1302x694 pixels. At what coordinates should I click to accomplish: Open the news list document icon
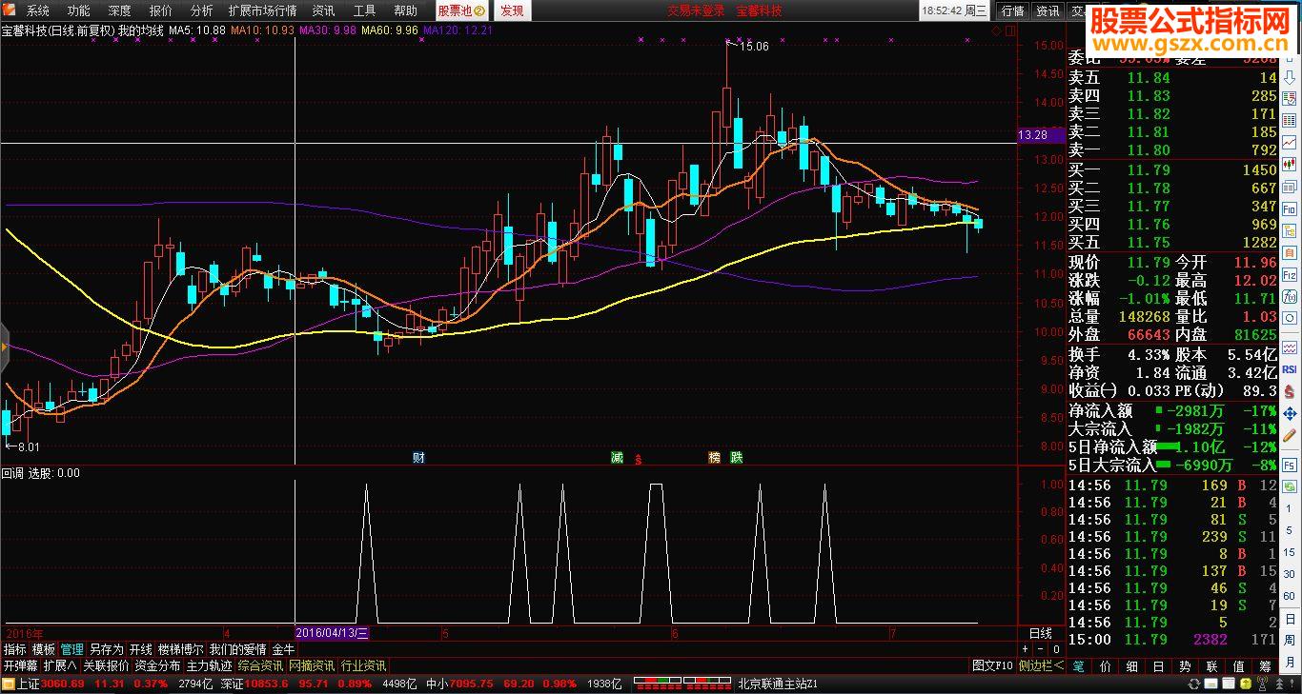coord(1290,187)
